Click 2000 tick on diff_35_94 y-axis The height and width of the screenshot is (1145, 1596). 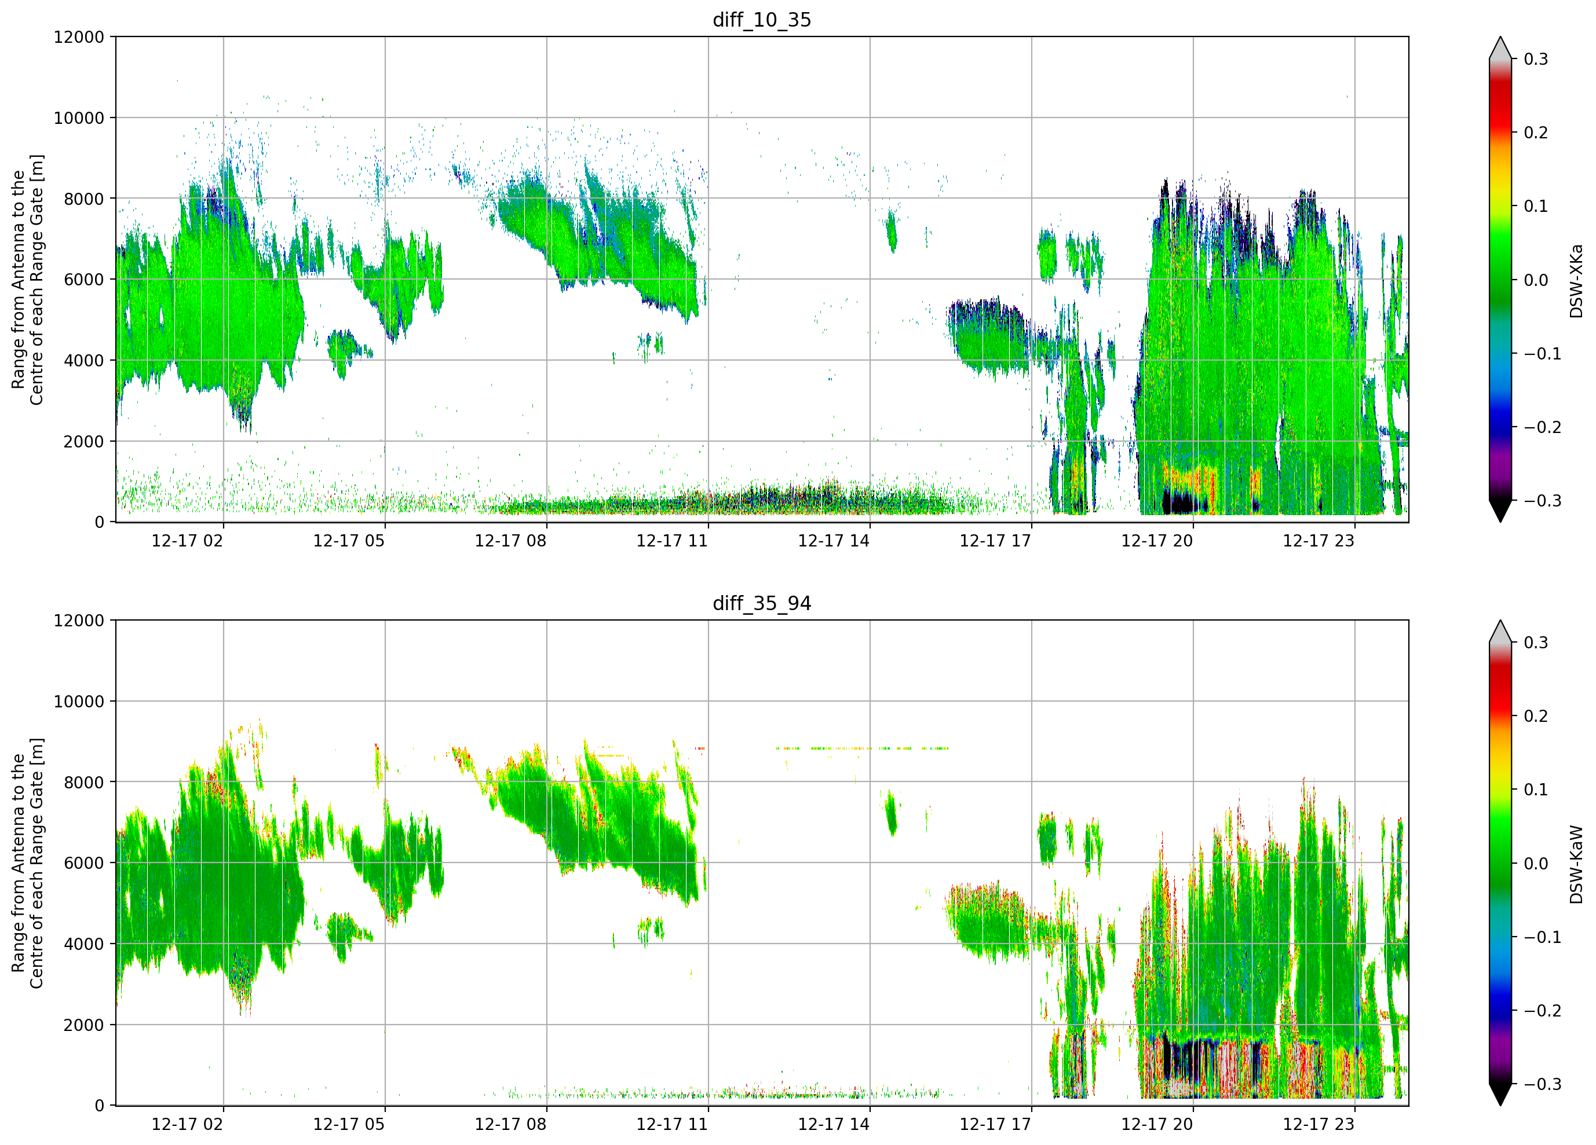[84, 1025]
